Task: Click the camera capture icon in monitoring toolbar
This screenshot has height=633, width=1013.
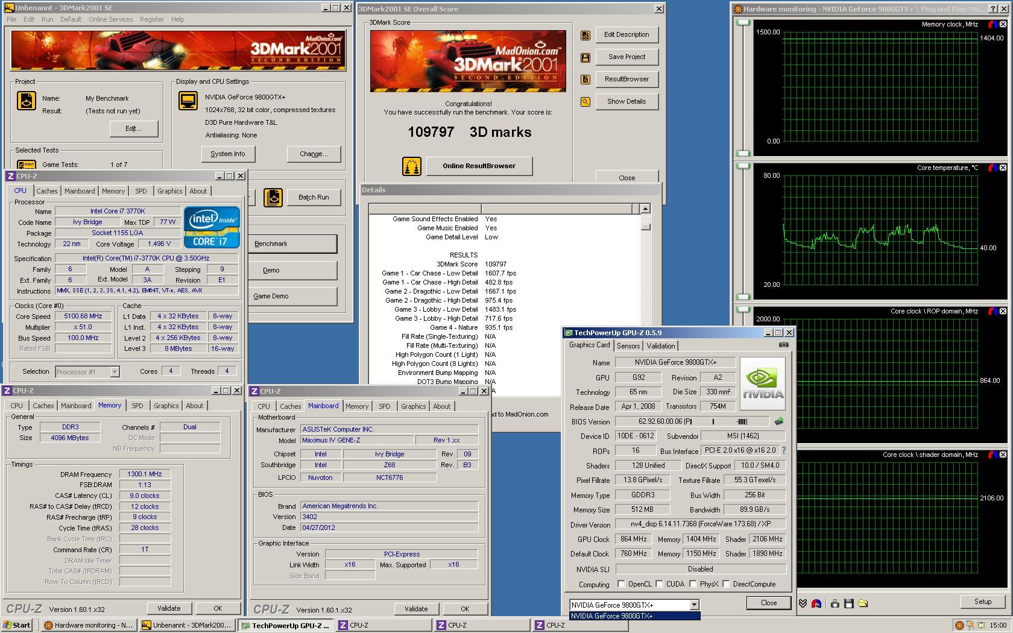Action: tap(835, 603)
